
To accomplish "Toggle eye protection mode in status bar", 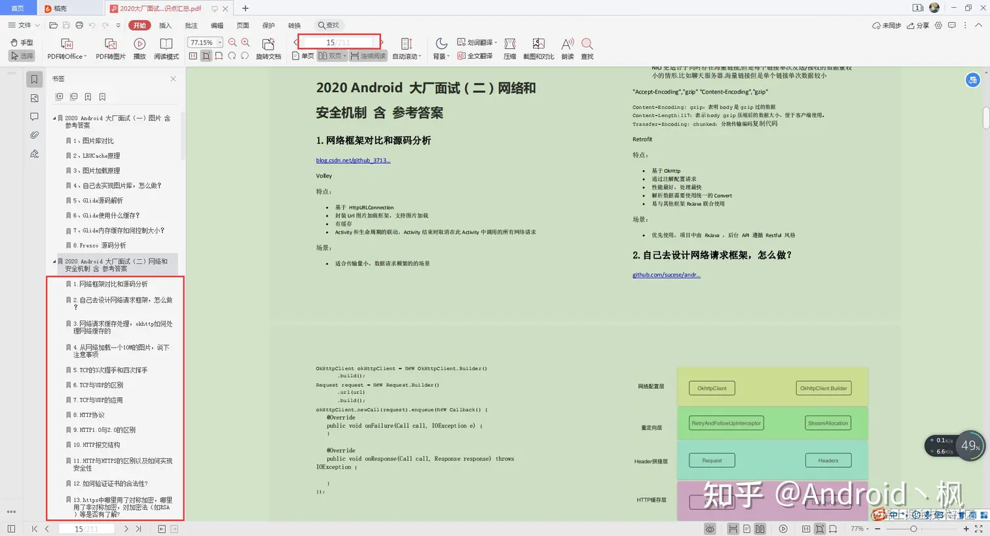I will point(710,529).
